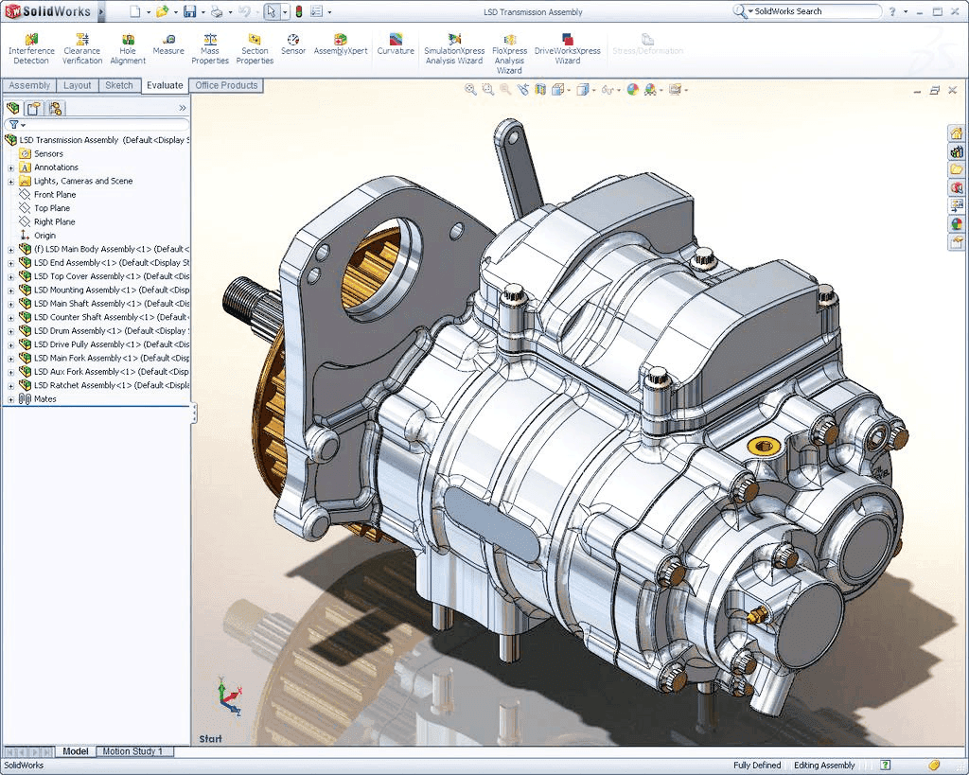Screen dimensions: 969x775
Task: Switch to the Sketch tab
Action: 118,85
